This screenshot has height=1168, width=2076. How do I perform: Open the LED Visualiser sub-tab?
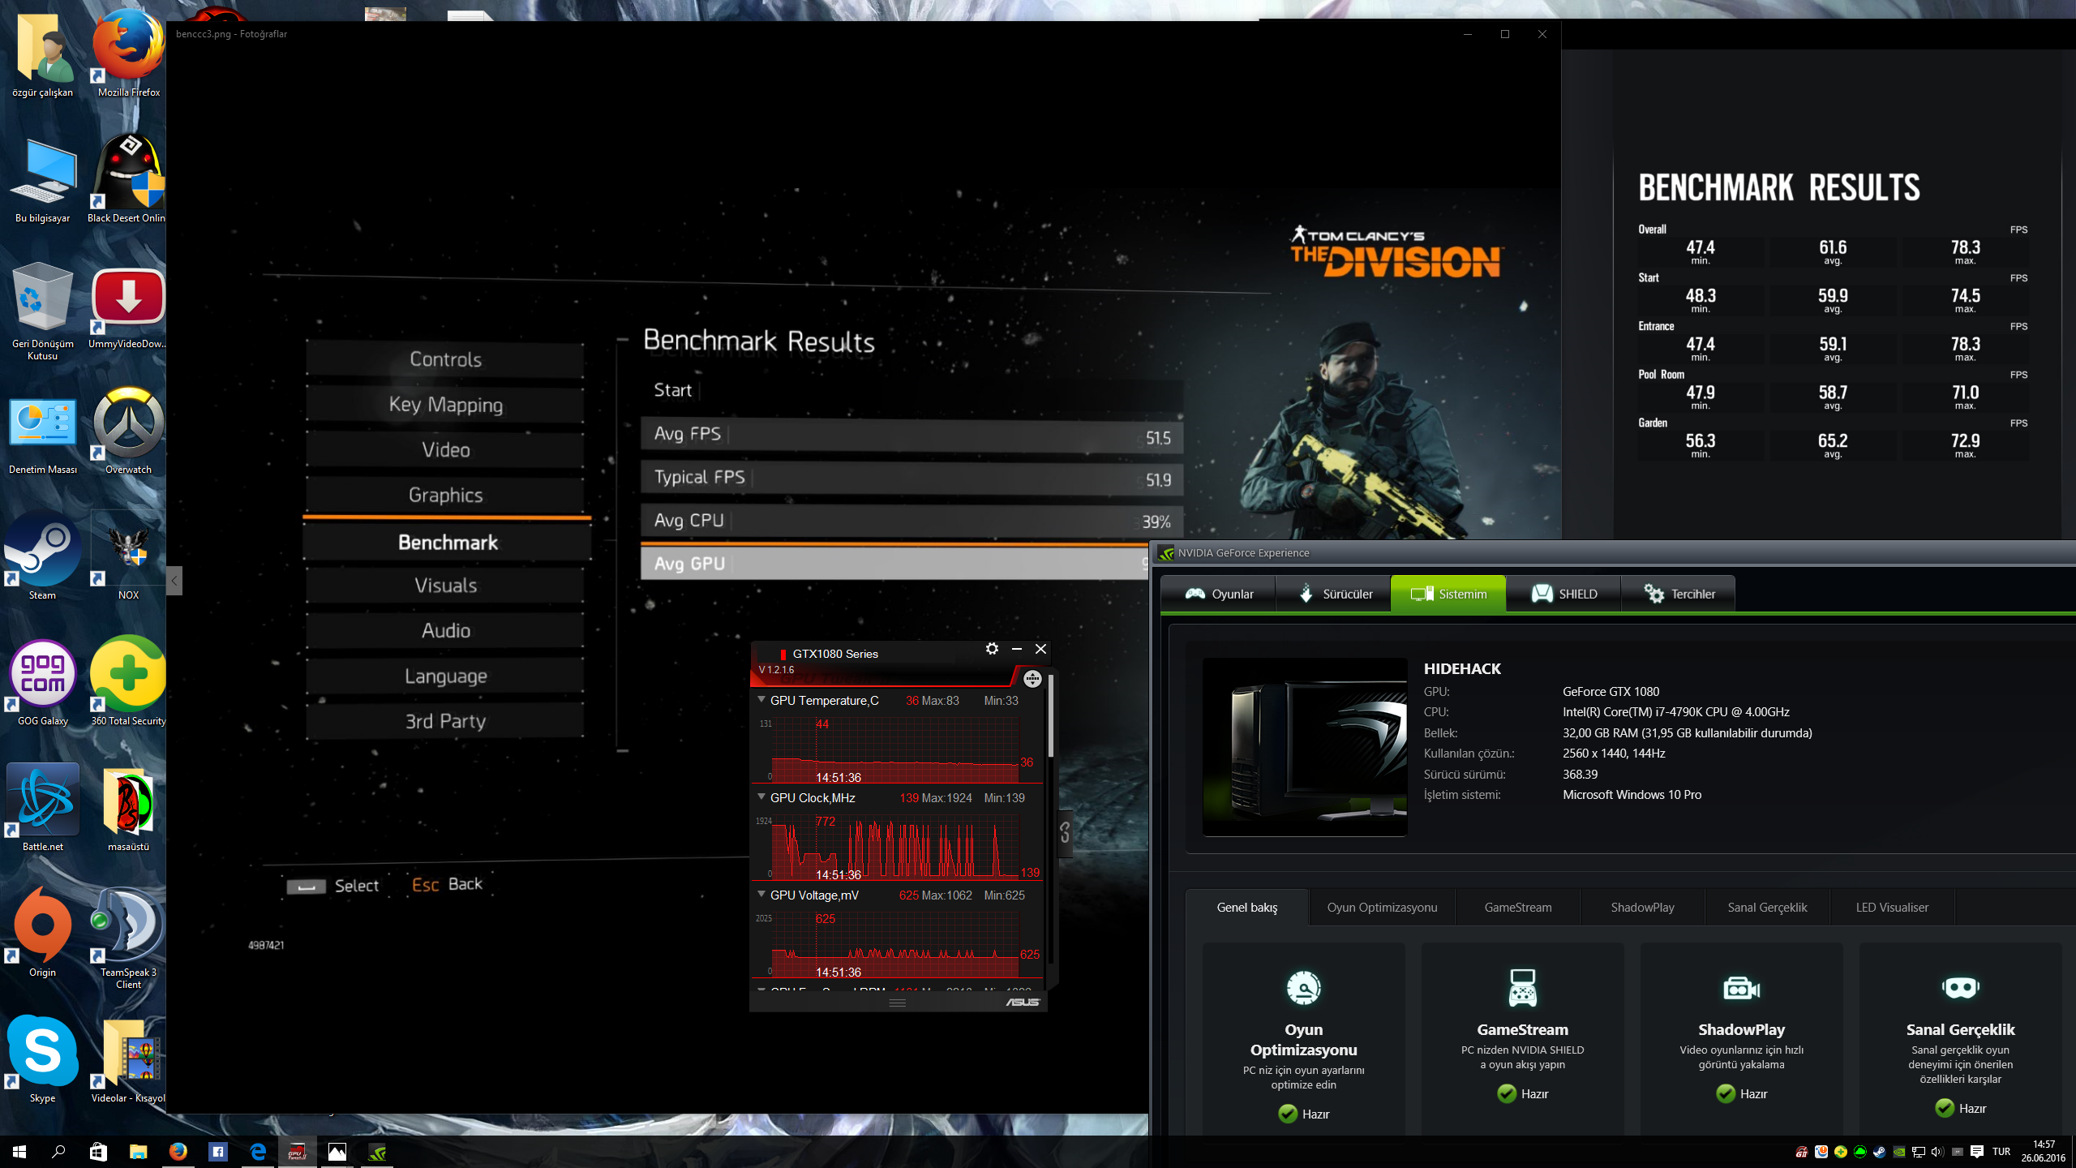[x=1892, y=907]
